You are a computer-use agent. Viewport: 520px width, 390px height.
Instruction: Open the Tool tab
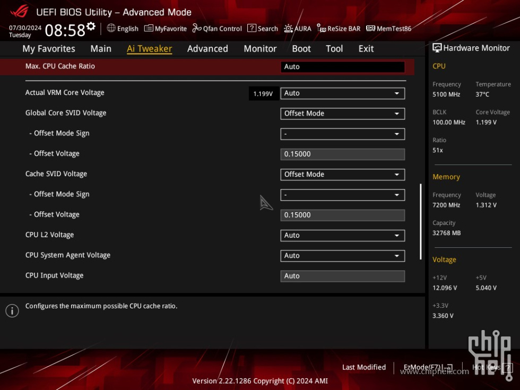click(334, 49)
